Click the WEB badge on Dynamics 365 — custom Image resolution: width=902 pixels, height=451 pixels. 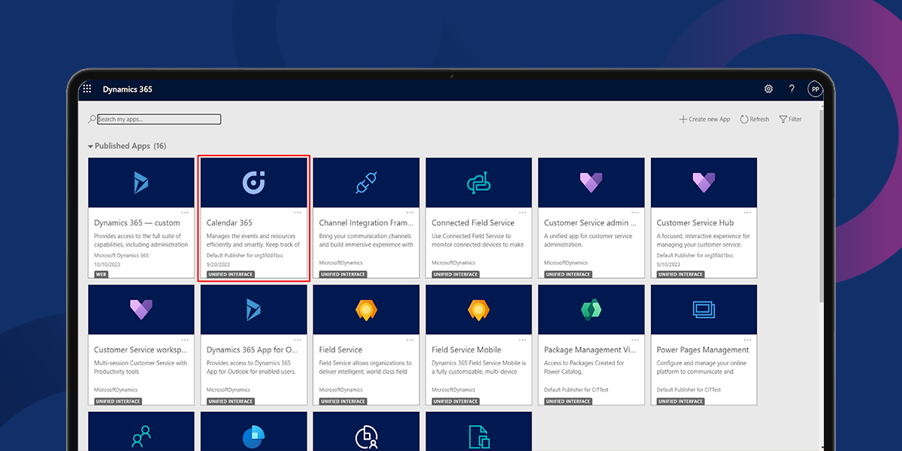(x=101, y=274)
